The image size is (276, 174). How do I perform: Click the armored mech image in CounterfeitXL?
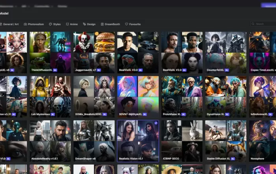(x=236, y=42)
